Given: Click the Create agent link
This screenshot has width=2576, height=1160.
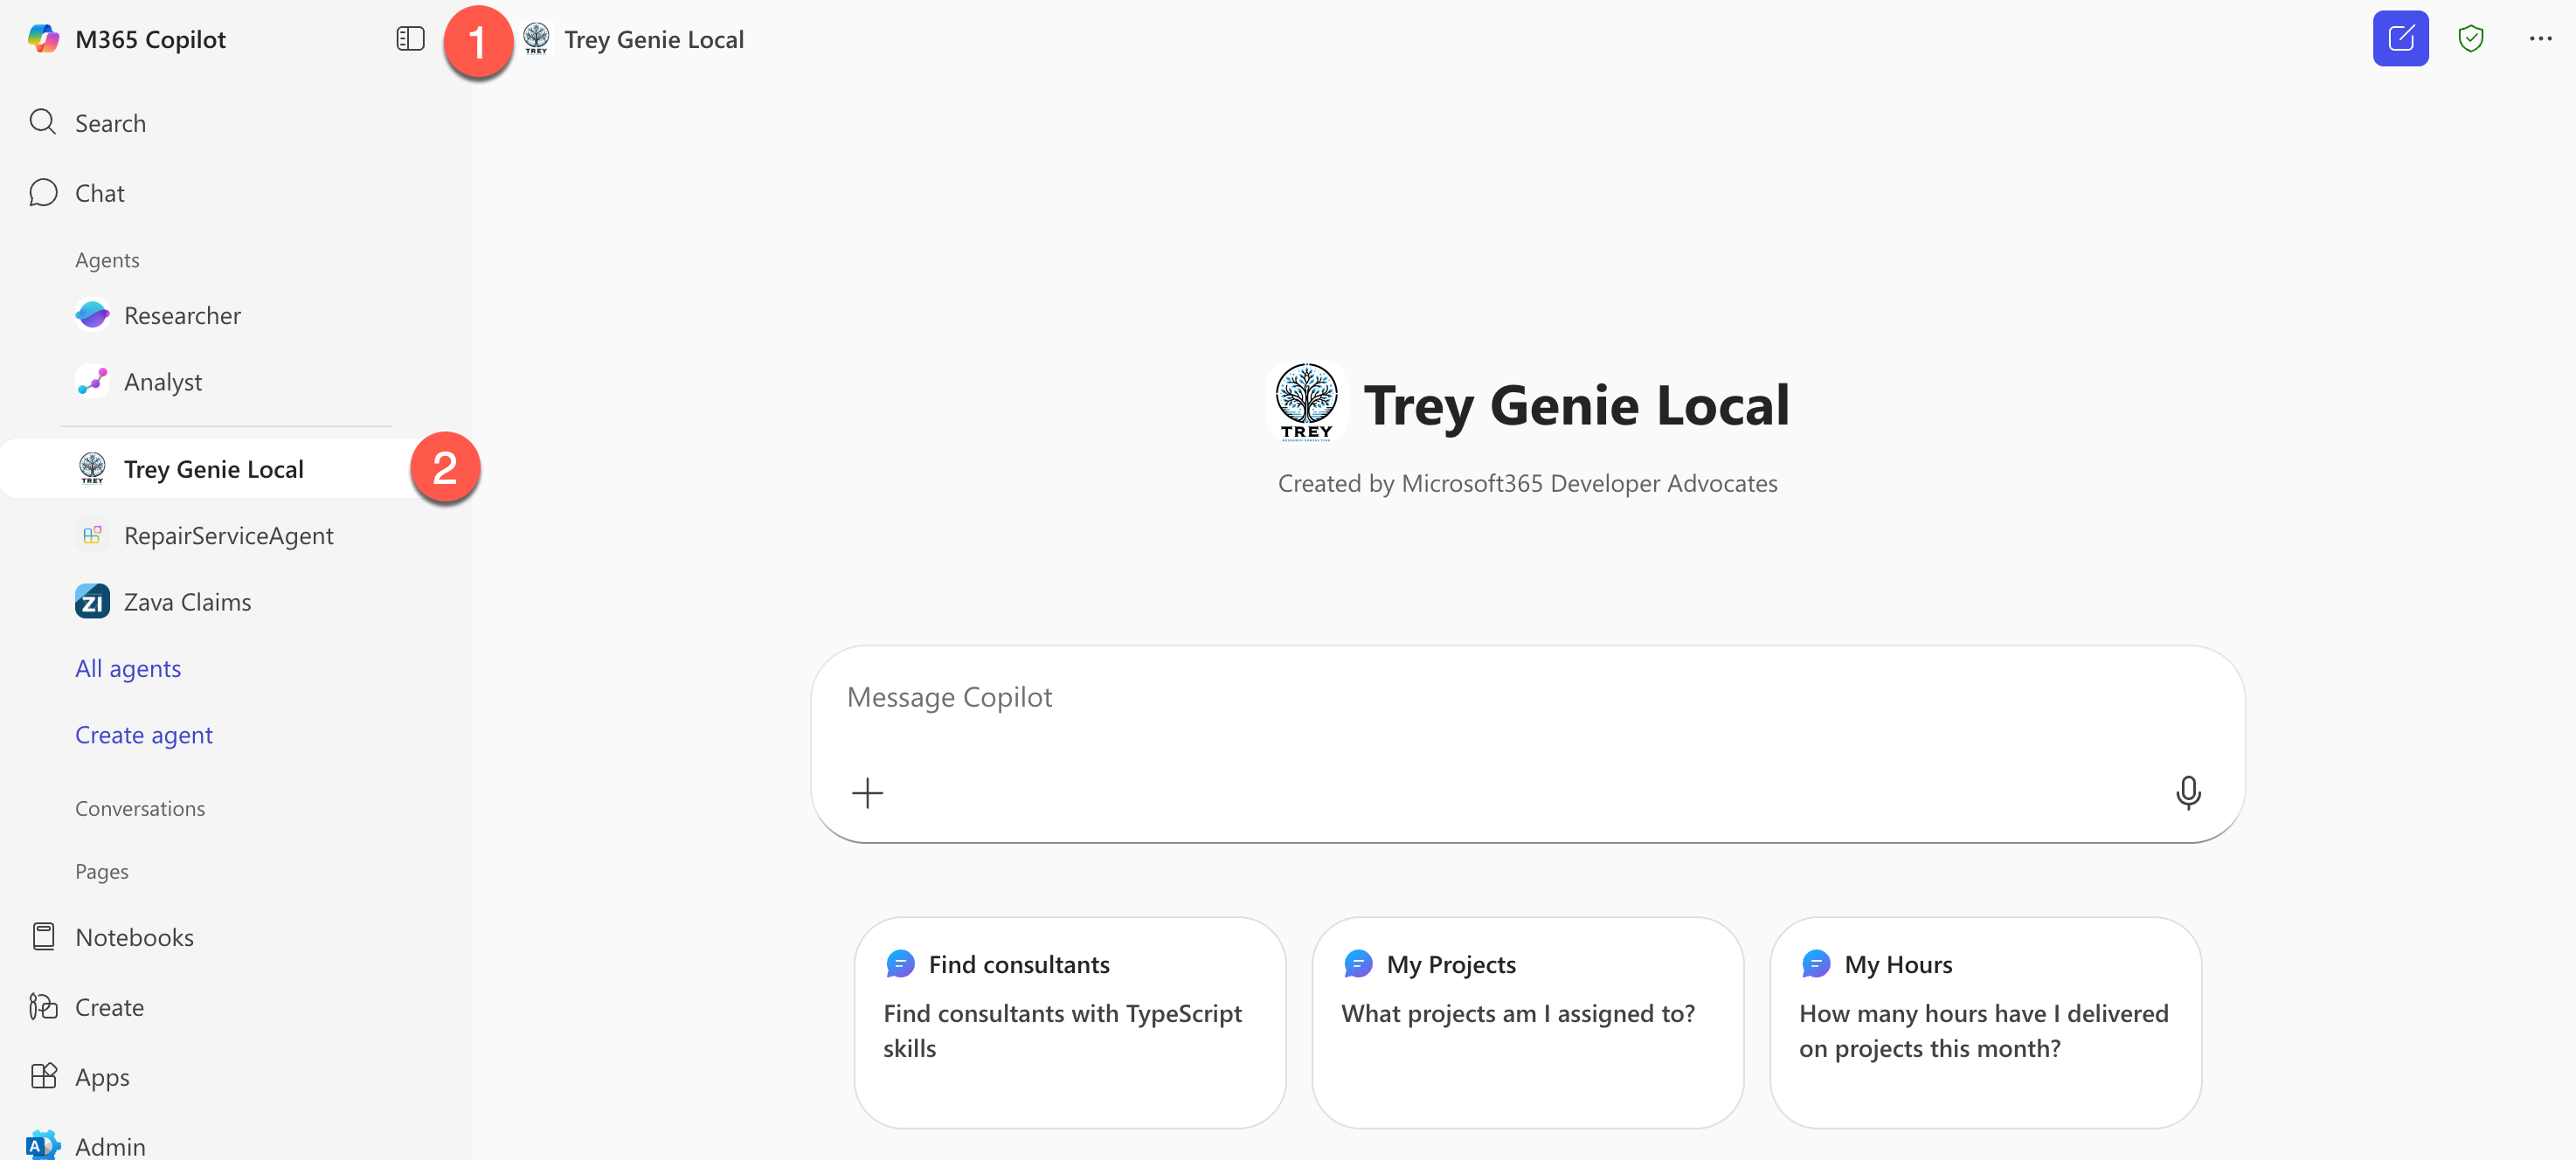Looking at the screenshot, I should 144,735.
